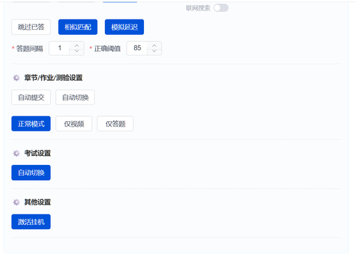Image resolution: width=356 pixels, height=261 pixels.
Task: Click the 联网搜索 label text
Action: tap(198, 8)
